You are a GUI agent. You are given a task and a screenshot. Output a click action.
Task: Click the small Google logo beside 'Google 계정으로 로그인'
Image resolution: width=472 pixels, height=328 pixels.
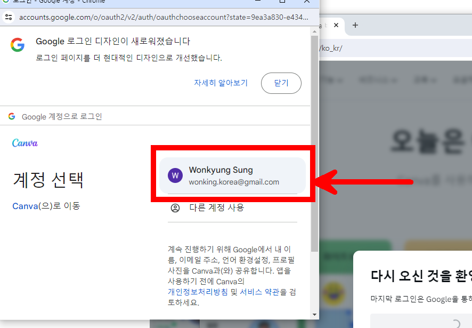point(12,116)
